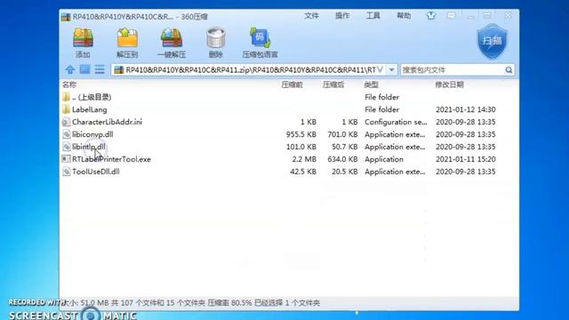Click the 添加 (Add) toolbar icon
The image size is (569, 320).
[x=83, y=37]
